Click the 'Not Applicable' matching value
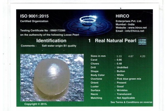This screenshot has height=111, width=167. click(x=126, y=98)
